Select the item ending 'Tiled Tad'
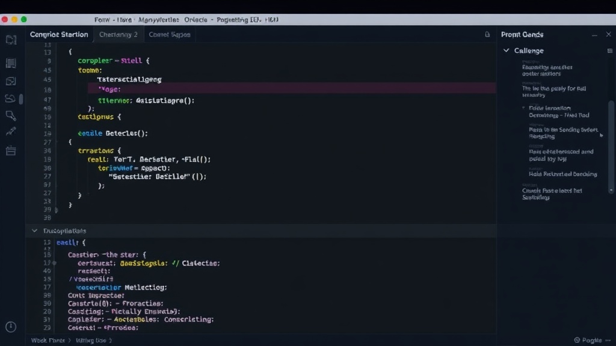Screen dimensions: 616x346 [x=559, y=111]
